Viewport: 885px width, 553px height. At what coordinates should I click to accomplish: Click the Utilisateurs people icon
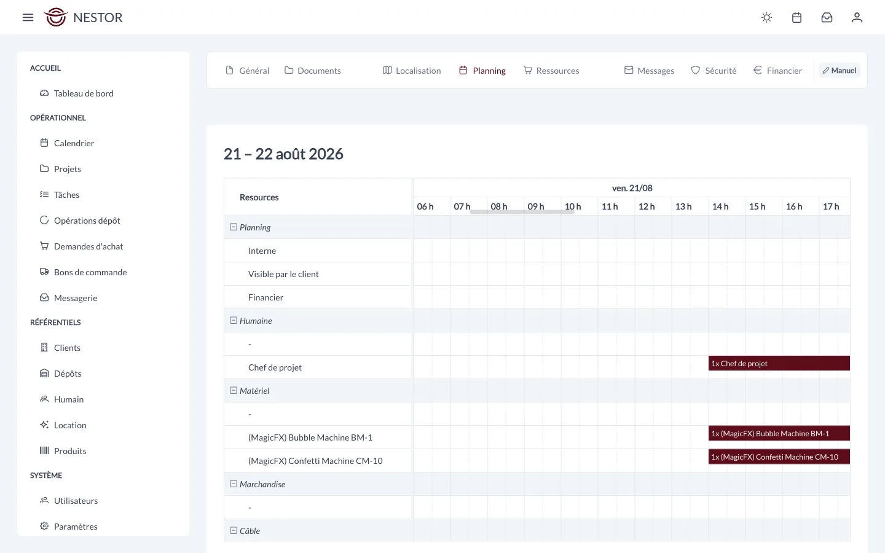coord(44,500)
